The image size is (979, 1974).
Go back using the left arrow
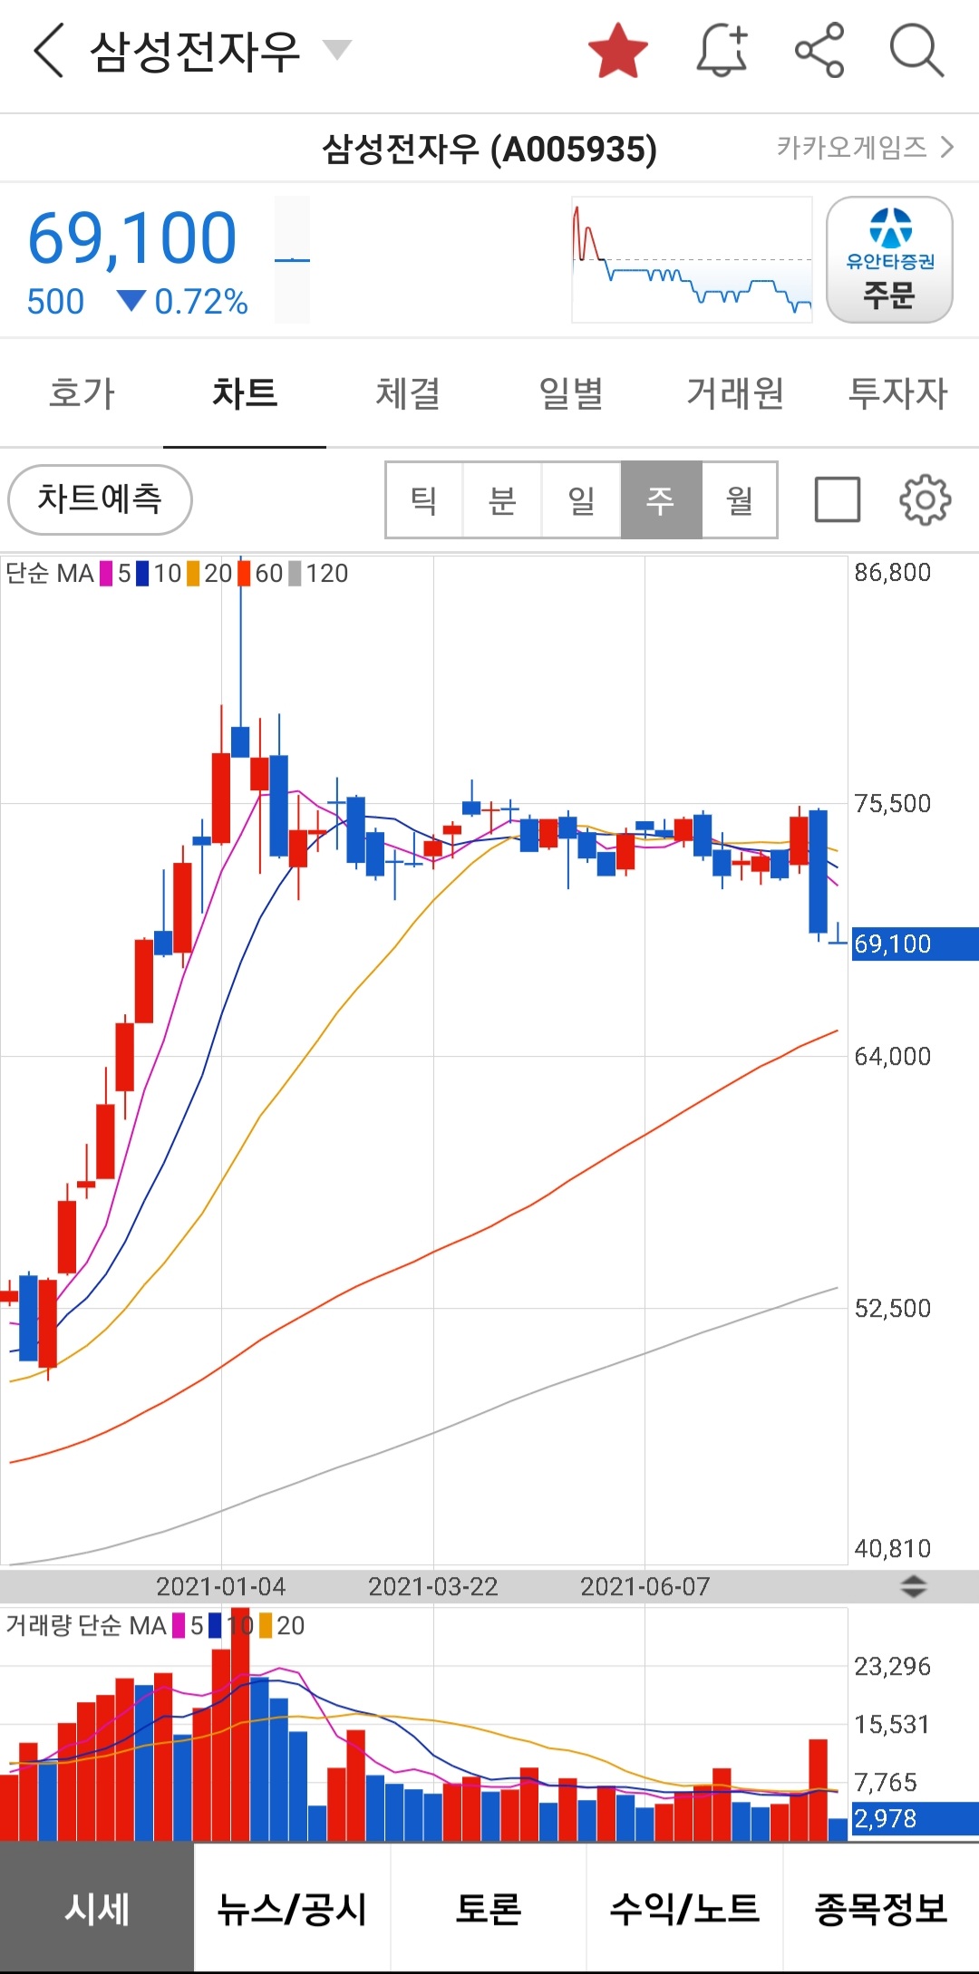pyautogui.click(x=49, y=50)
